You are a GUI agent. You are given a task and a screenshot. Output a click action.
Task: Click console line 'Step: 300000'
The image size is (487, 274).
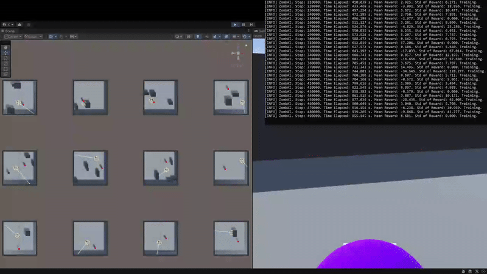(x=371, y=39)
